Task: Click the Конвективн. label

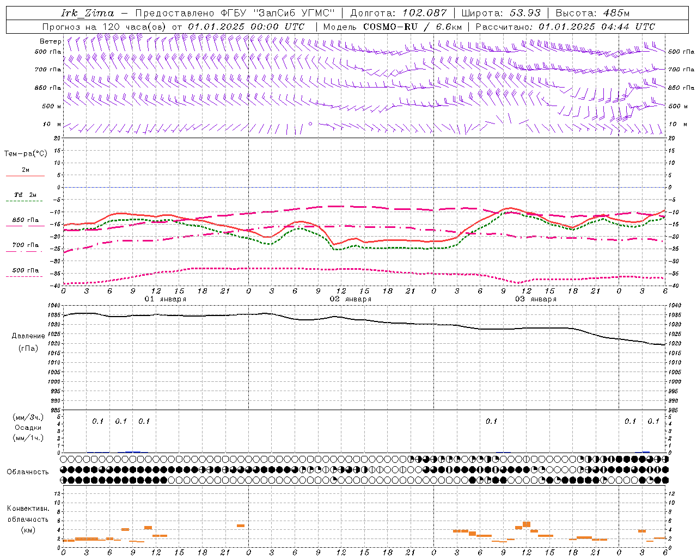Action: [x=28, y=509]
